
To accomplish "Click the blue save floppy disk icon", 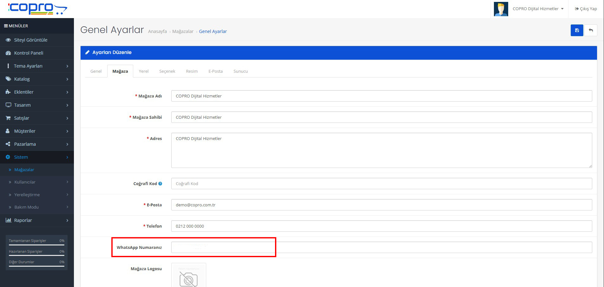I will coord(577,30).
